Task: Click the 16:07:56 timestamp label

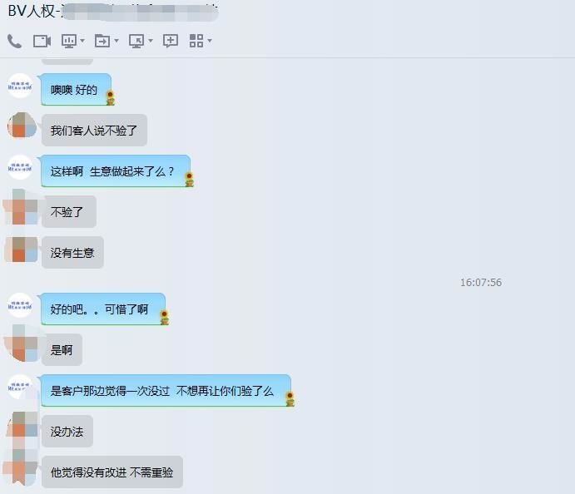Action: [481, 283]
